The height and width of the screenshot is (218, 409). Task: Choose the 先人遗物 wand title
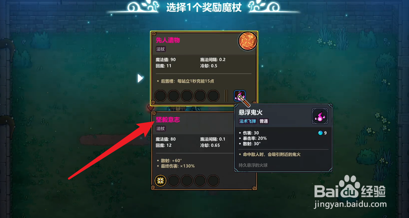168,40
